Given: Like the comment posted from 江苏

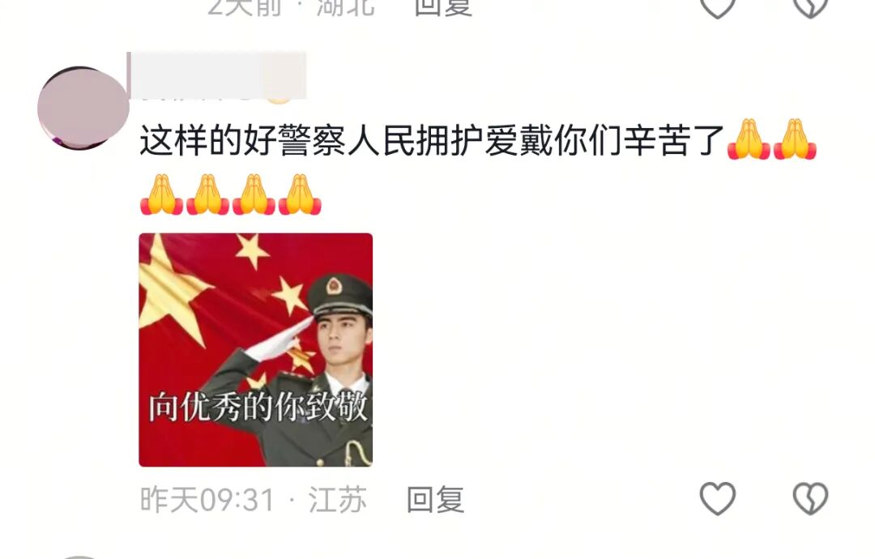Looking at the screenshot, I should pos(718,498).
